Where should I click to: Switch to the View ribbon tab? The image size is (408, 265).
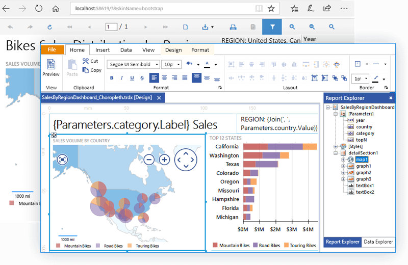pyautogui.click(x=148, y=50)
